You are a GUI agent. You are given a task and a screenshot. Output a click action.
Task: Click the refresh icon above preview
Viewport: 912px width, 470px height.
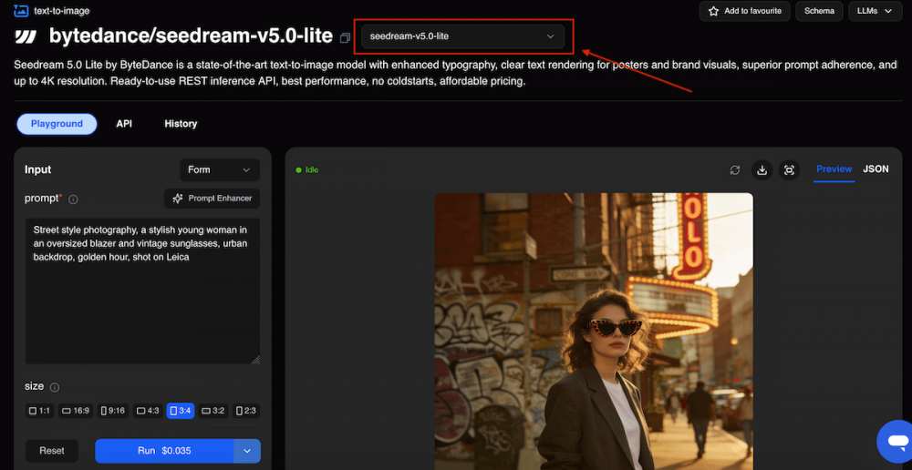tap(735, 169)
